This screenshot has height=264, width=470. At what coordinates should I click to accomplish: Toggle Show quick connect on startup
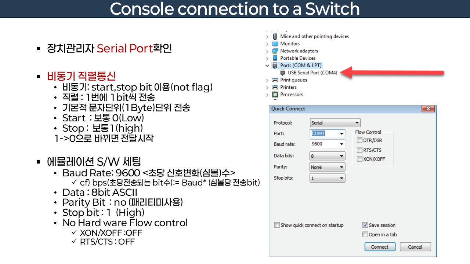pyautogui.click(x=277, y=225)
